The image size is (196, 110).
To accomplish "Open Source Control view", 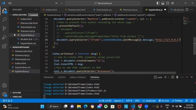I will 4,28.
